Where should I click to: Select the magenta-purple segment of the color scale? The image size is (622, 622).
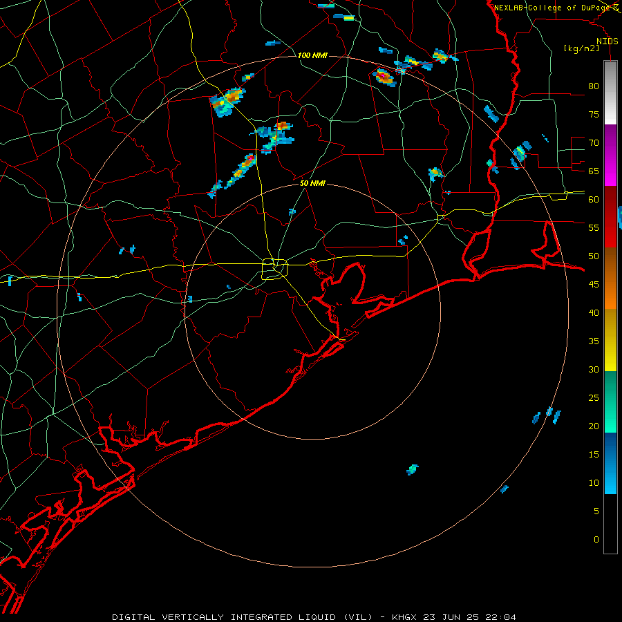pos(610,155)
